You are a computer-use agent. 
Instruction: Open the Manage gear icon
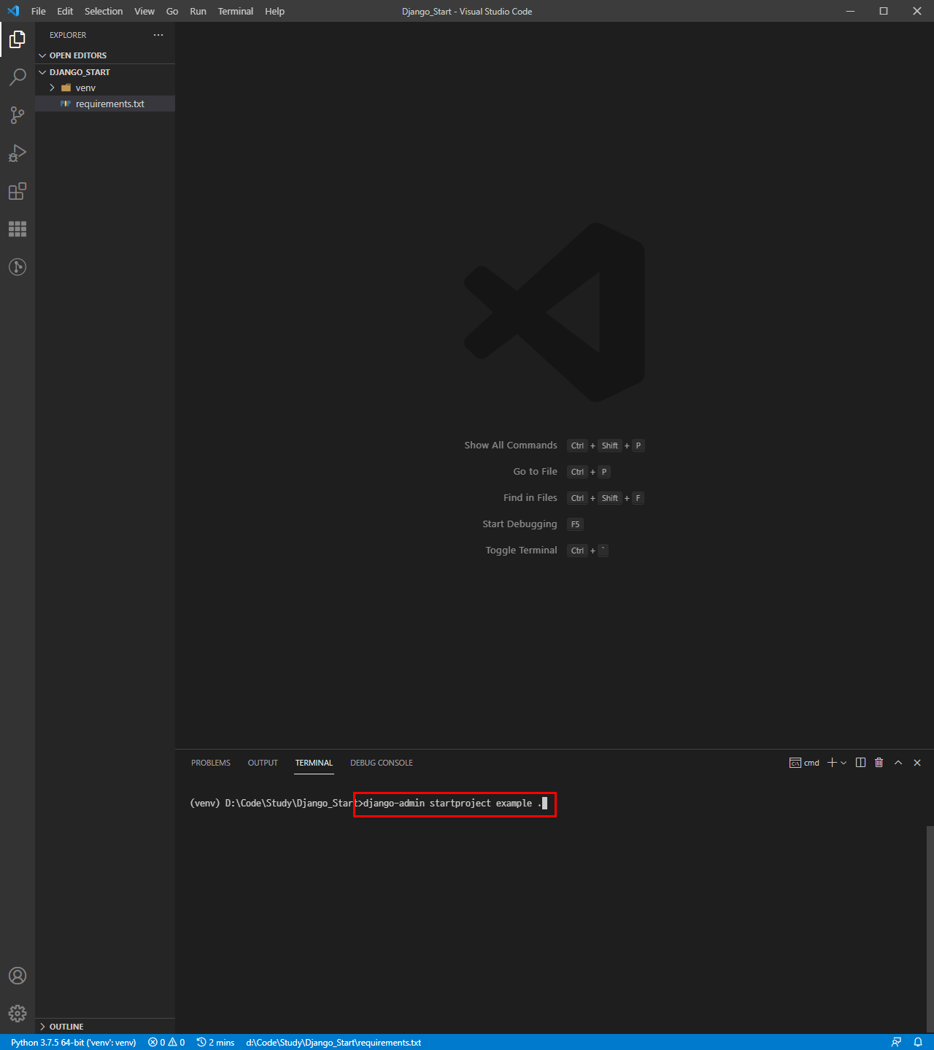tap(18, 1014)
